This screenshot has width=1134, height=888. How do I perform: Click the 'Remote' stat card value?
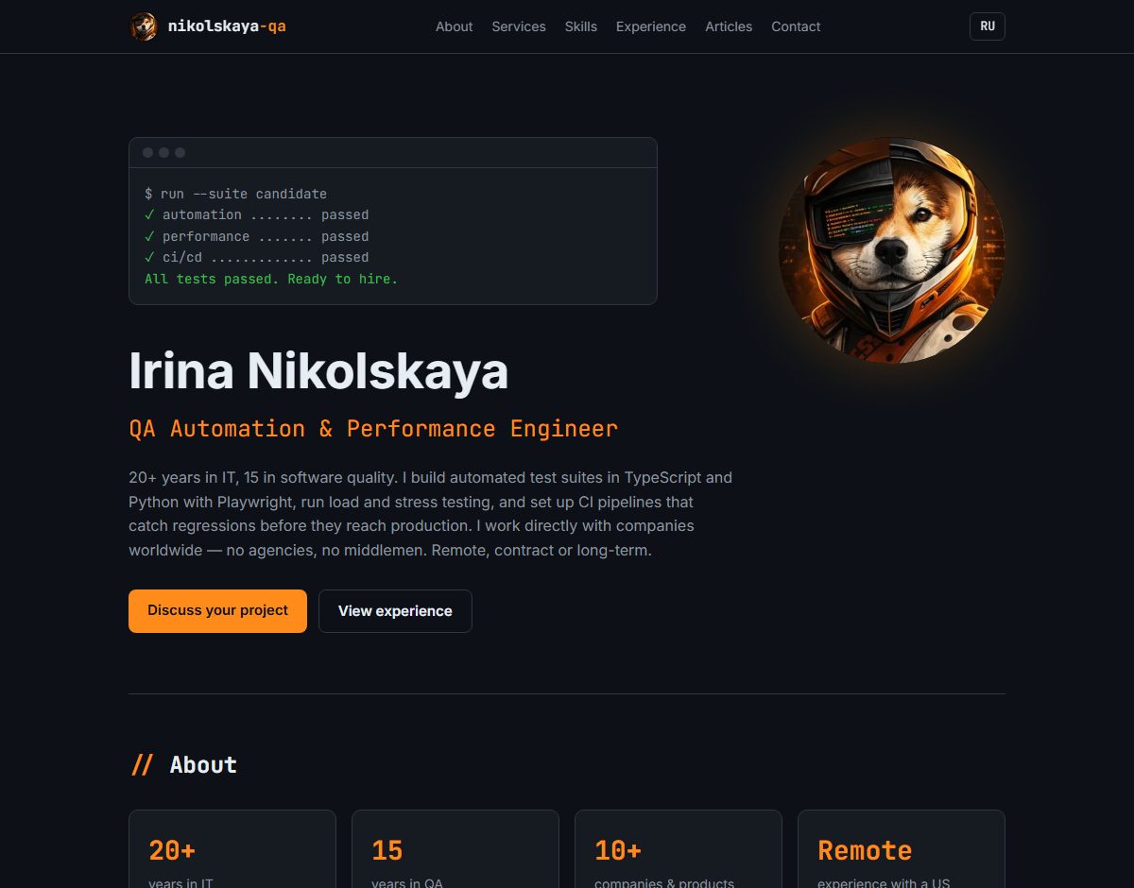pyautogui.click(x=865, y=850)
